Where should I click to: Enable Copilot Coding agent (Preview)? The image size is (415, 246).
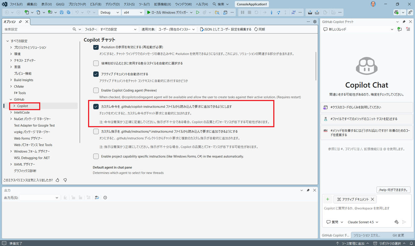coord(96,90)
